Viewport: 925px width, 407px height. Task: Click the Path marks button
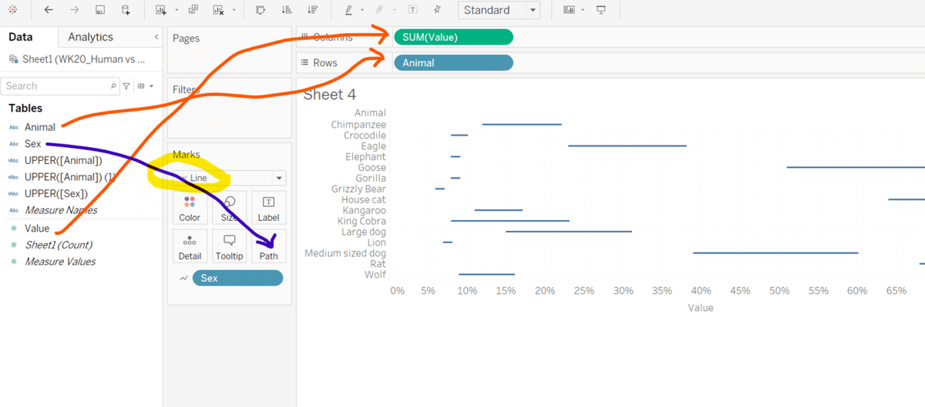pyautogui.click(x=268, y=246)
